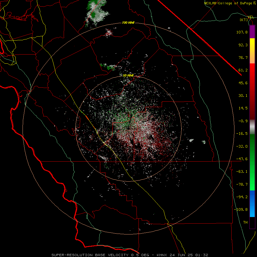
Task: Pick the blue segment of the color bar
Action: click(252, 204)
